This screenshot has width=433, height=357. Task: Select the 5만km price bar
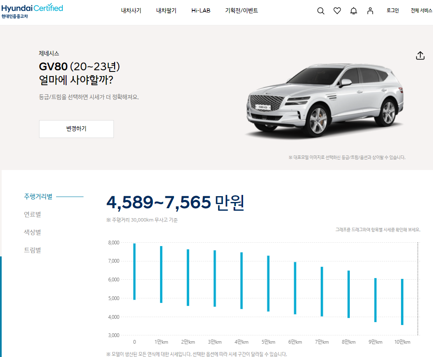(x=268, y=283)
